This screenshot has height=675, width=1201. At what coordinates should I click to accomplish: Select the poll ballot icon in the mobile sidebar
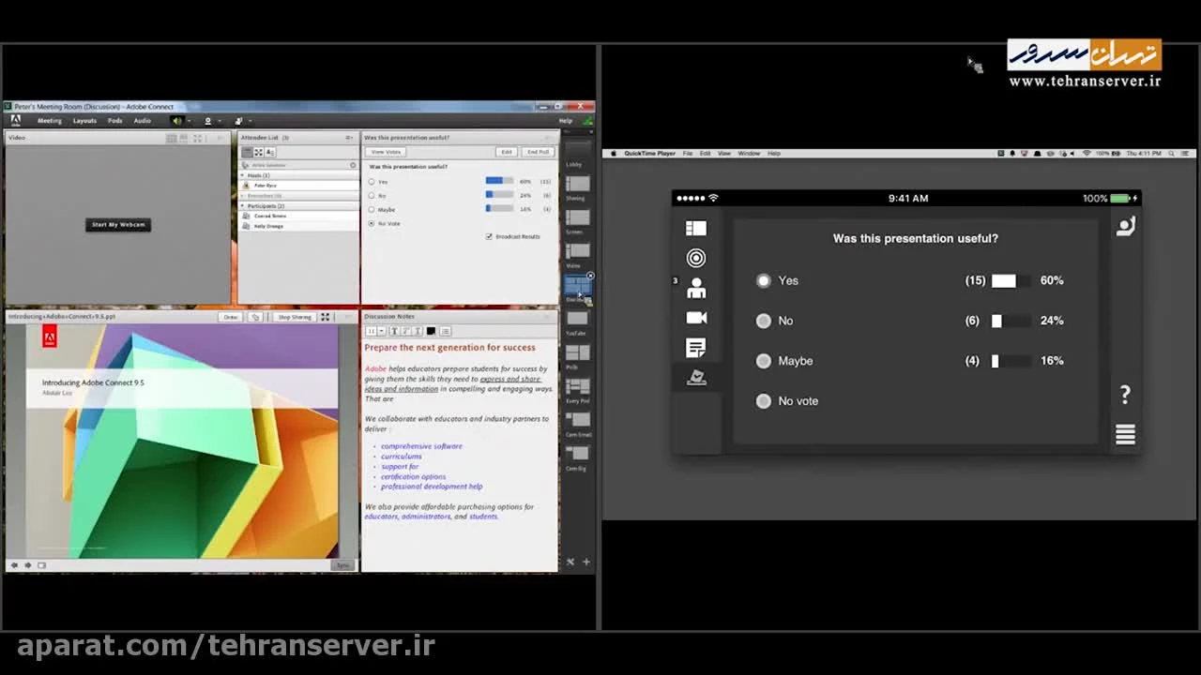695,378
